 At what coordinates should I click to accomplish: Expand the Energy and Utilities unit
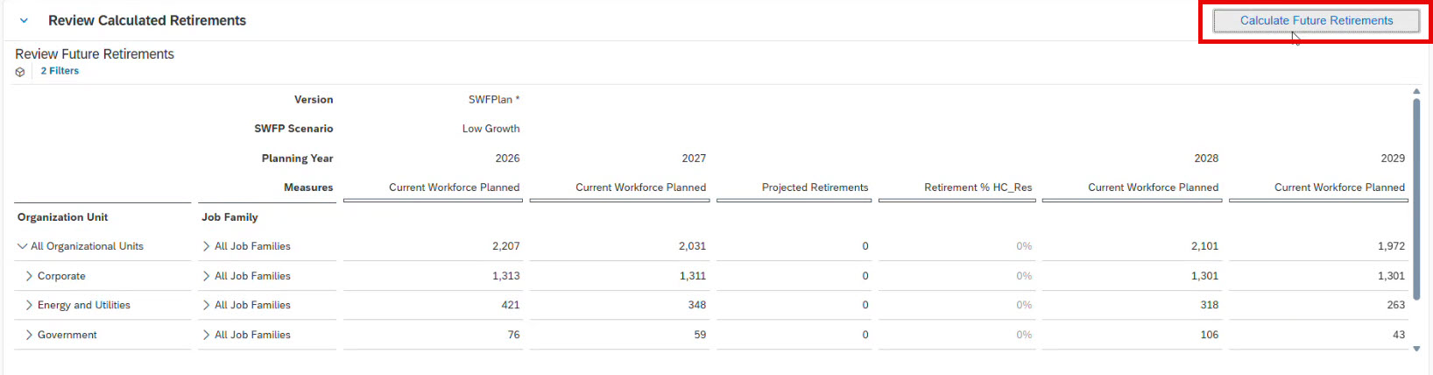pos(29,306)
